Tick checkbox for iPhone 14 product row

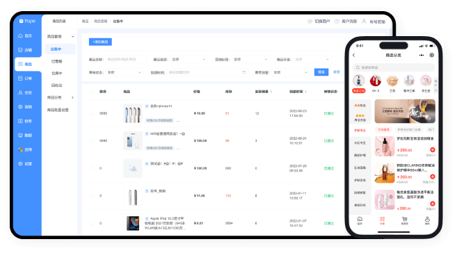91,113
